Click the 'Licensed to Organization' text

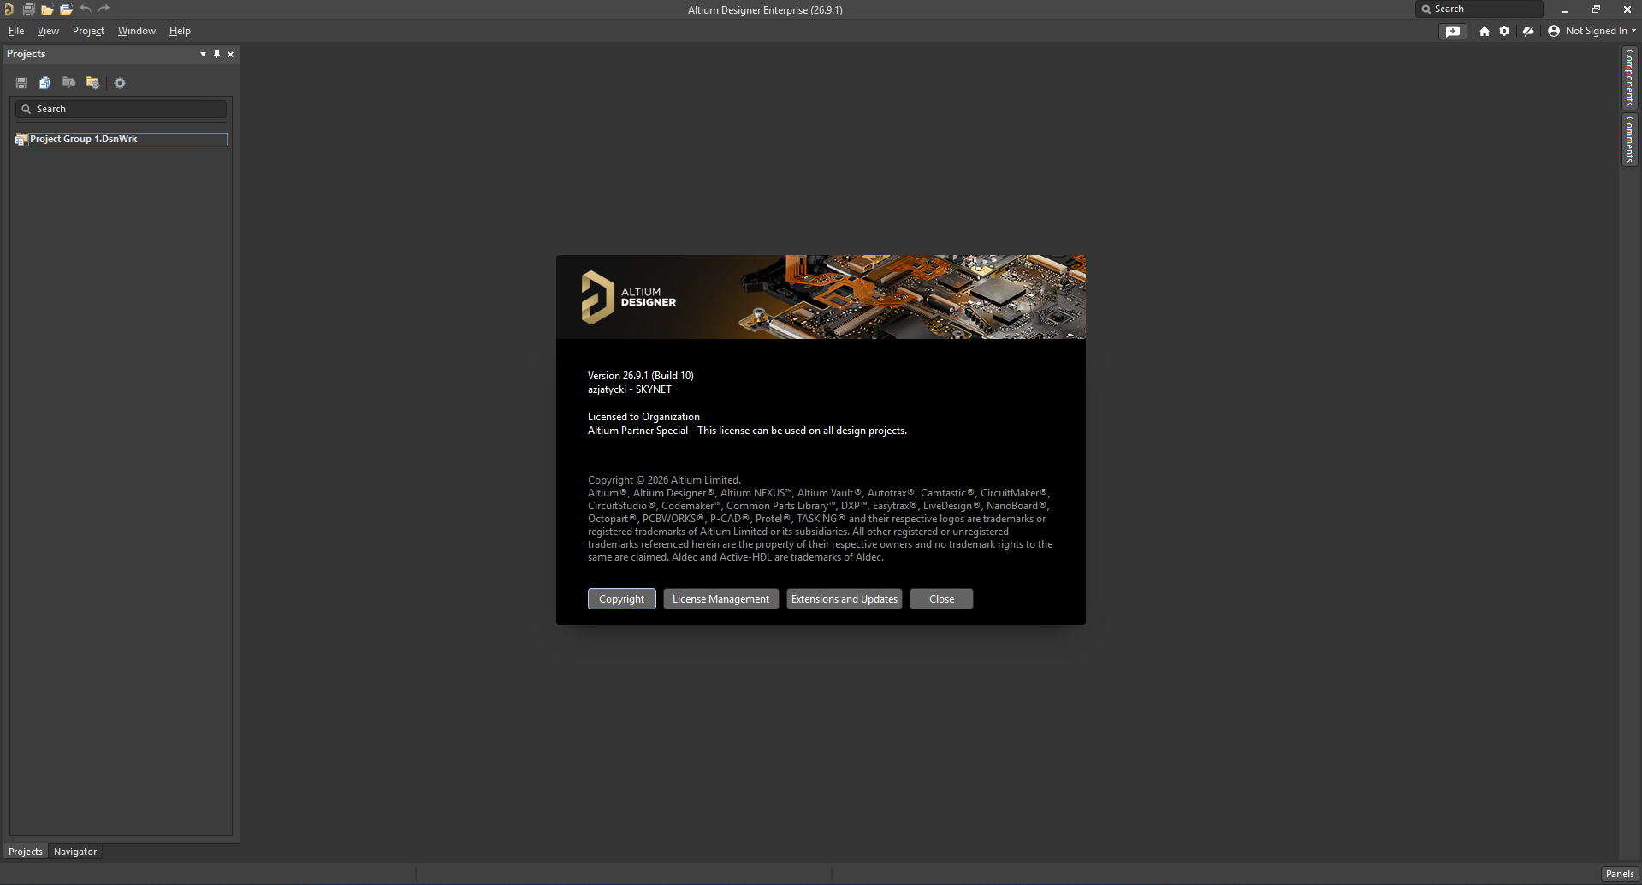point(643,417)
